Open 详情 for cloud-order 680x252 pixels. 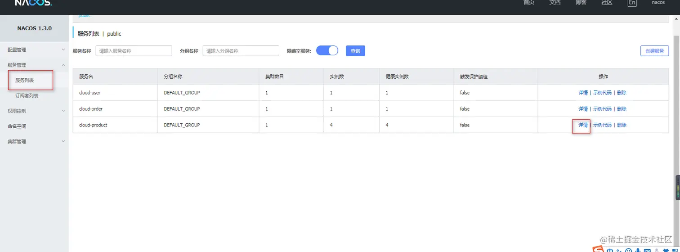583,109
